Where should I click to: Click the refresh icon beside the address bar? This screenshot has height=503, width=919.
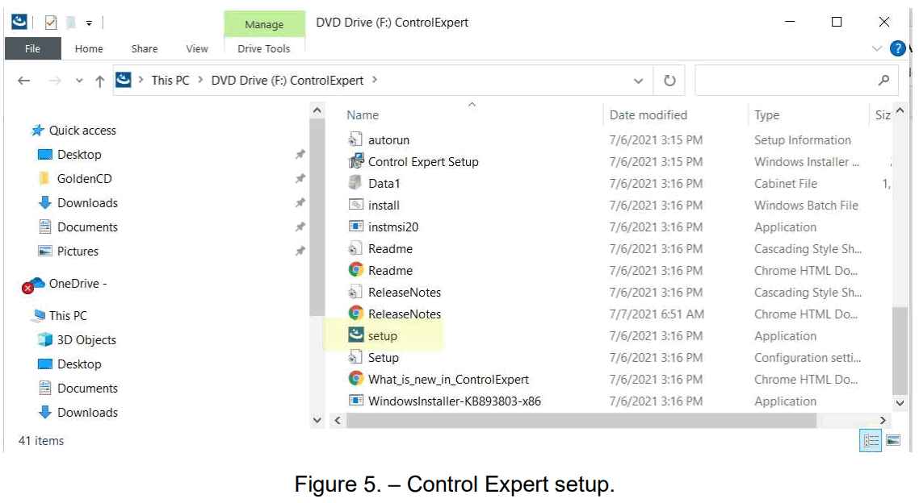[x=671, y=80]
